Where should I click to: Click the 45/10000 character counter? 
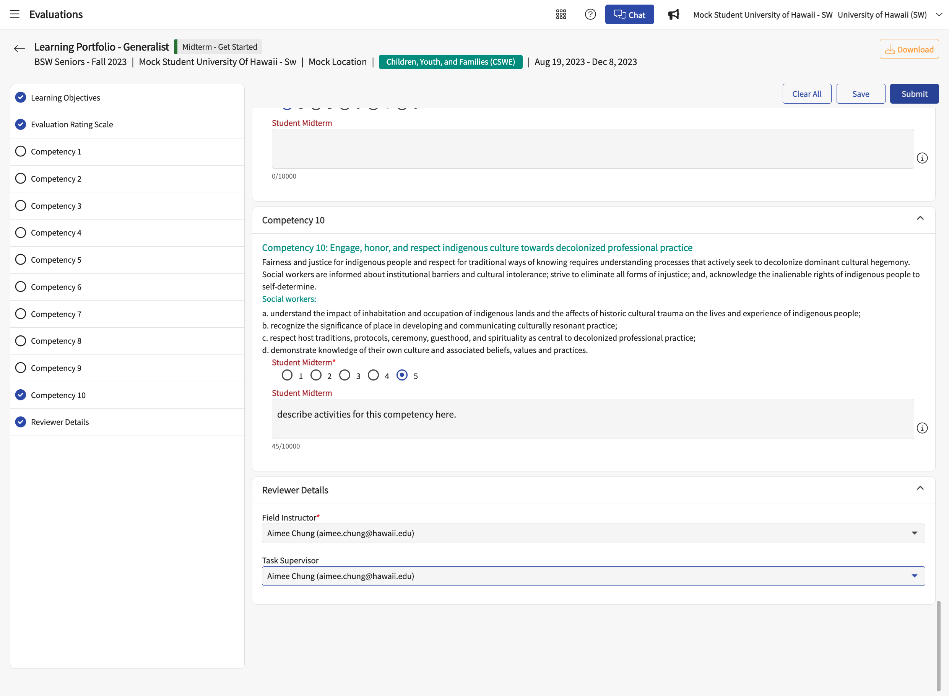286,446
